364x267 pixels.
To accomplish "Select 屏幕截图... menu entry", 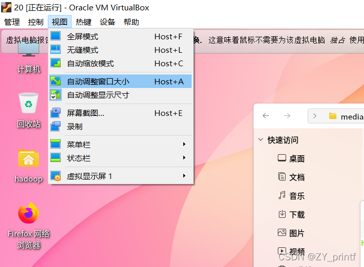I will 120,113.
